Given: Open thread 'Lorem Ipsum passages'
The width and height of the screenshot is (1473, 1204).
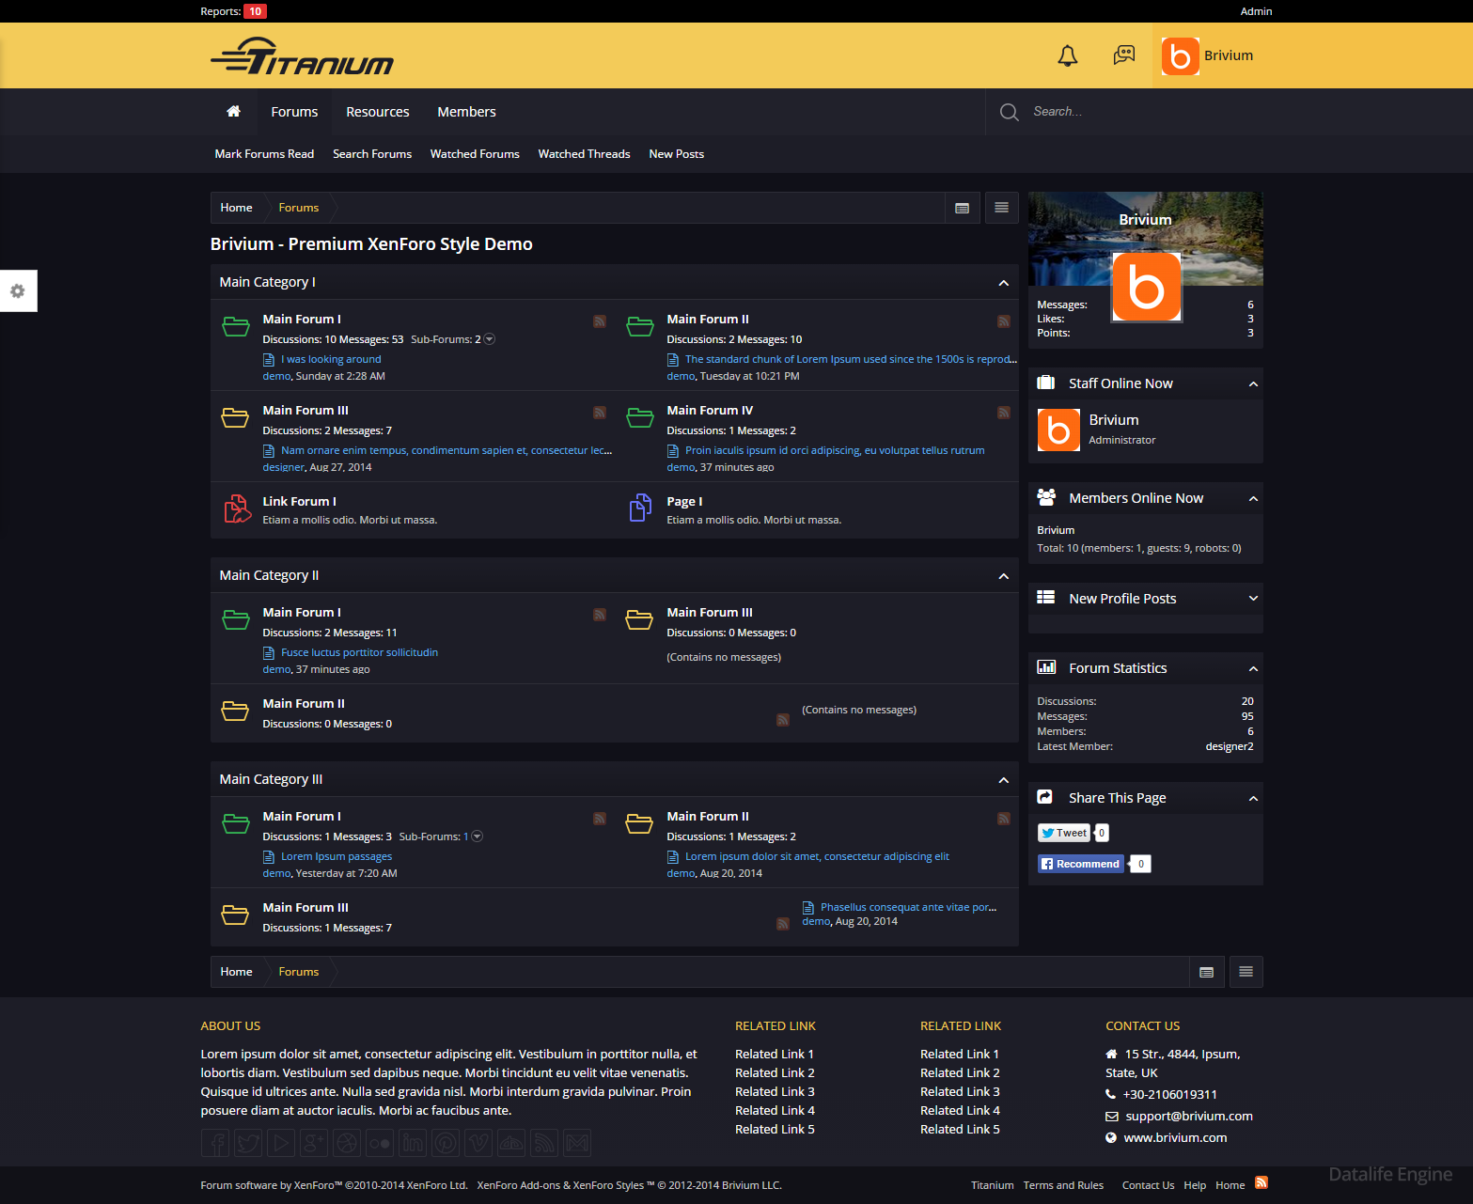Looking at the screenshot, I should click(337, 856).
